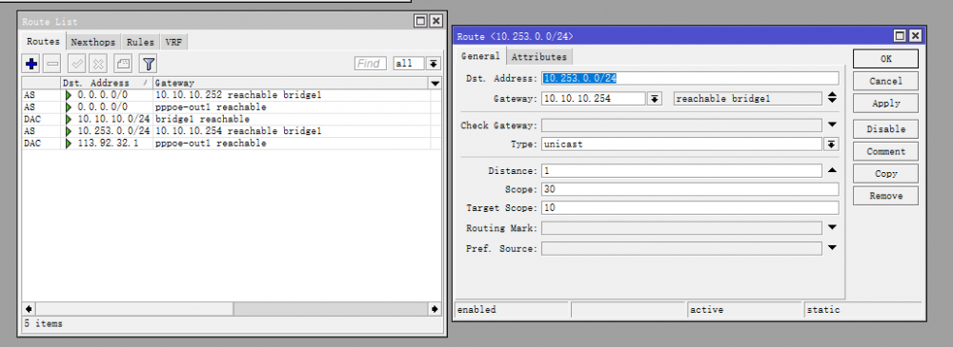Close the Route dialog window
The width and height of the screenshot is (953, 347).
coord(915,36)
